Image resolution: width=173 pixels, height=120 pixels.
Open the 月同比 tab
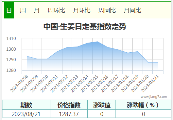(132, 10)
